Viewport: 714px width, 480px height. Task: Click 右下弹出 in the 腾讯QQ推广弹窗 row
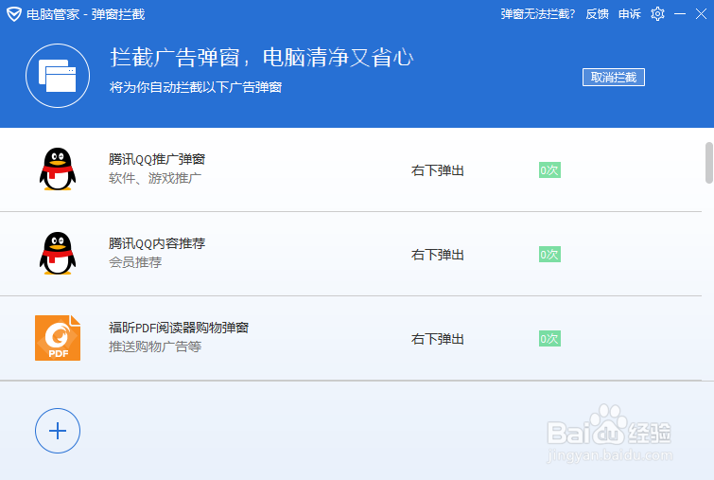(438, 170)
